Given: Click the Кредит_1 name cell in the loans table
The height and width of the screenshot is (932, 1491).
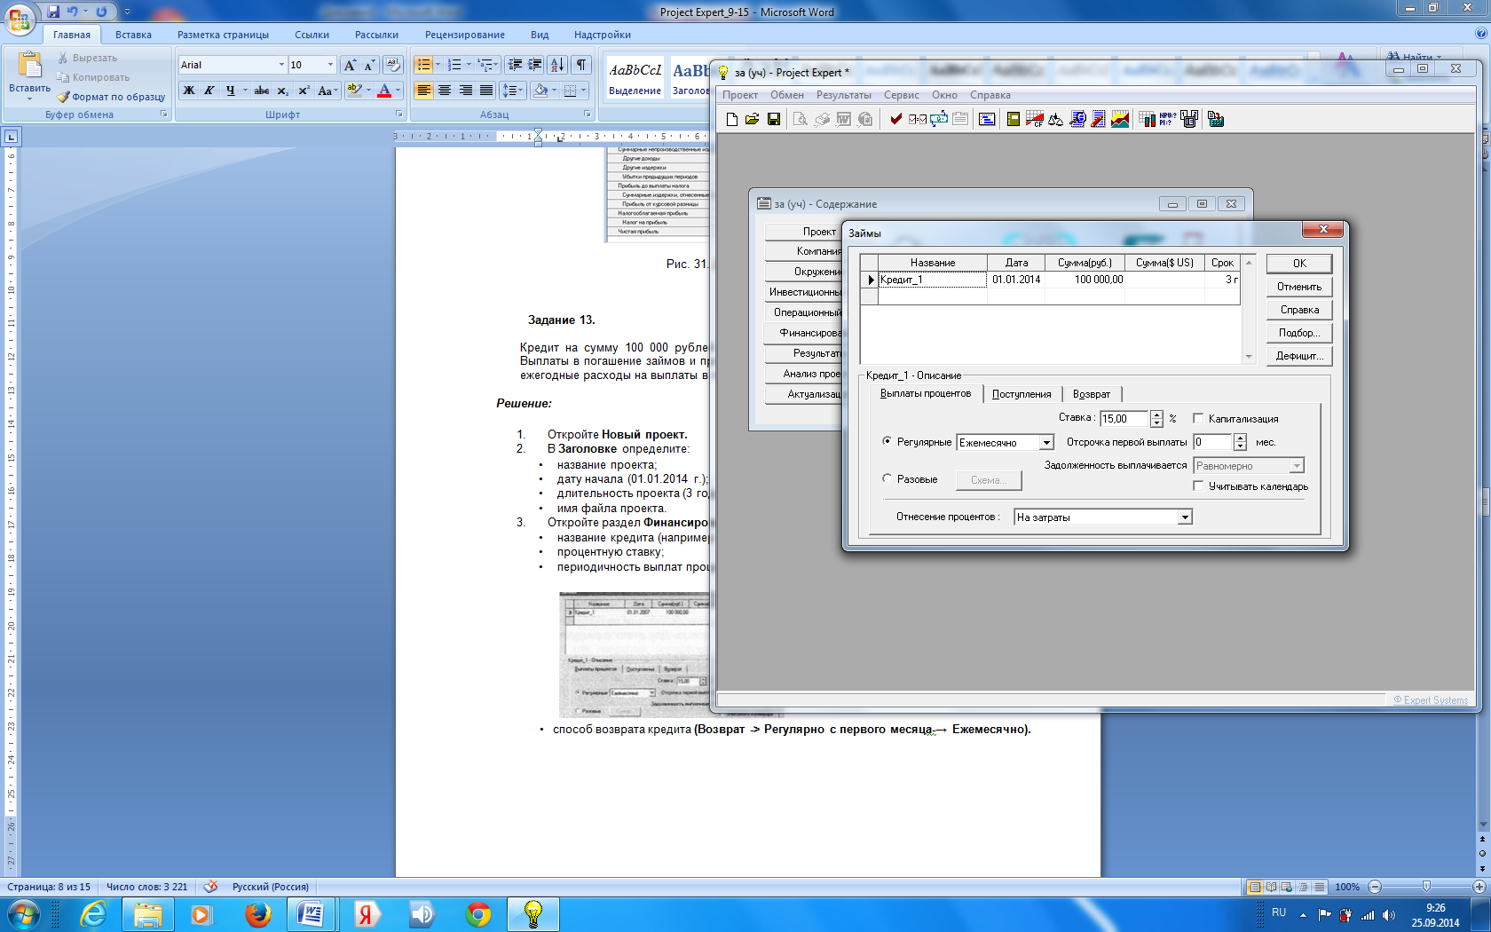Looking at the screenshot, I should (932, 280).
